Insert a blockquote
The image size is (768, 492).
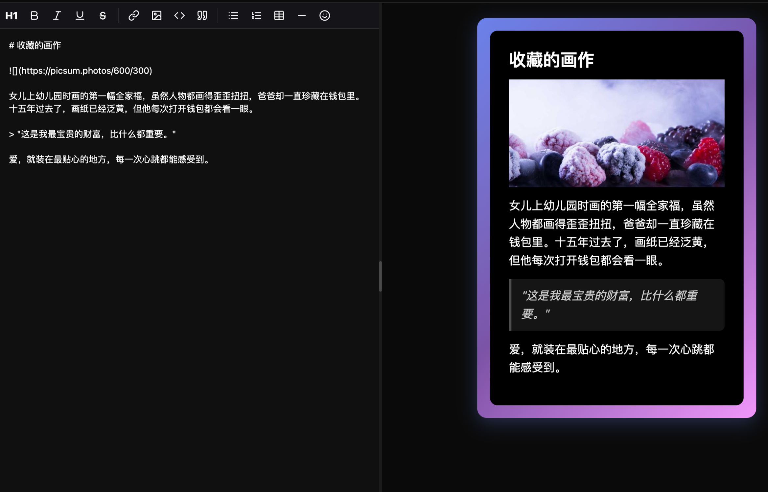click(x=202, y=15)
